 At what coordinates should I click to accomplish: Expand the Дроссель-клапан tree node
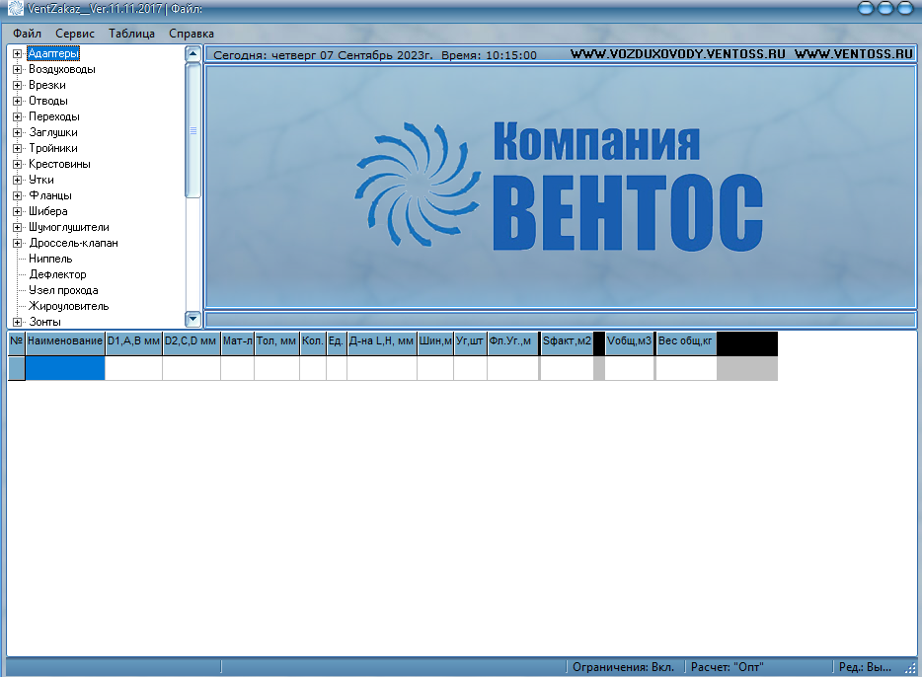coord(17,244)
